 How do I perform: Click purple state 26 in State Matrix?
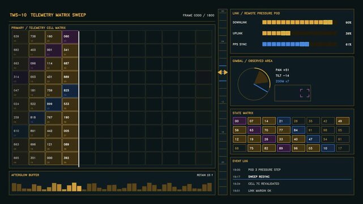(269, 139)
